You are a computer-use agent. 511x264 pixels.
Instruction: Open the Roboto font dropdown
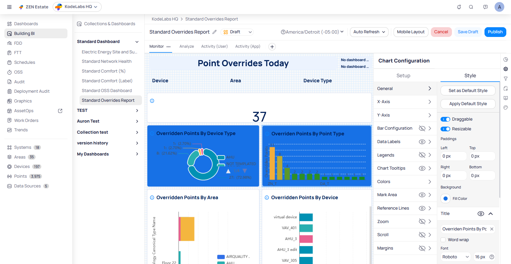coord(456,257)
